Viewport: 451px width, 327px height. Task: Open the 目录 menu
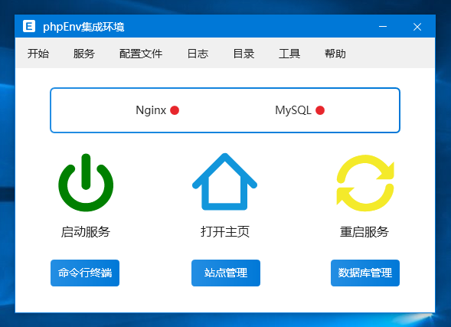[243, 54]
